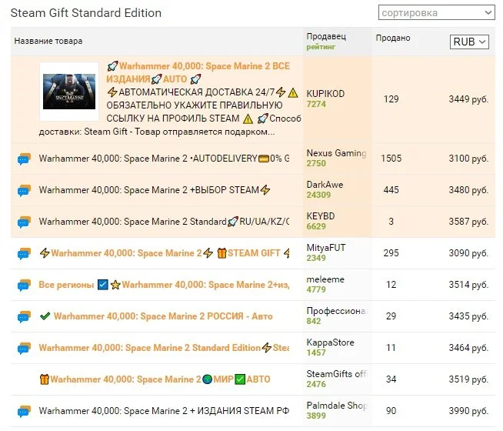
Task: Click seller name KEYBD
Action: coord(321,216)
